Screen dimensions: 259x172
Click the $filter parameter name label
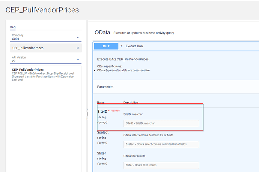101,153
